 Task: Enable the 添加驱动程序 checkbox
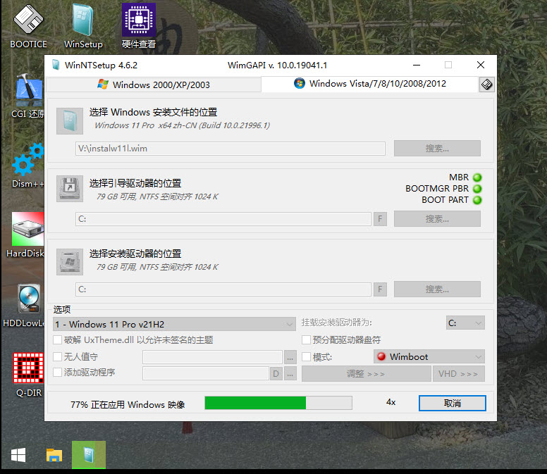pyautogui.click(x=57, y=373)
